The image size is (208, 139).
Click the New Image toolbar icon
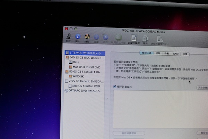click(x=134, y=38)
